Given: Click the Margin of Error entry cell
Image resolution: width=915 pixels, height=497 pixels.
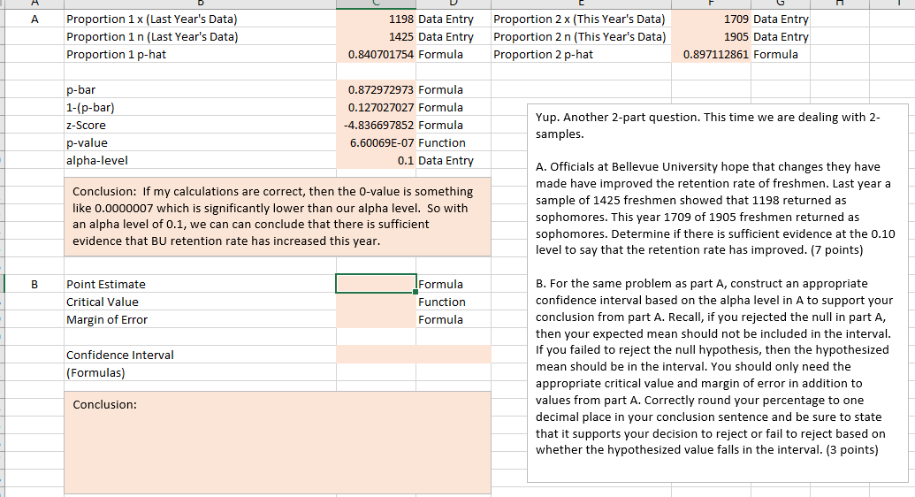Looking at the screenshot, I should tap(376, 319).
